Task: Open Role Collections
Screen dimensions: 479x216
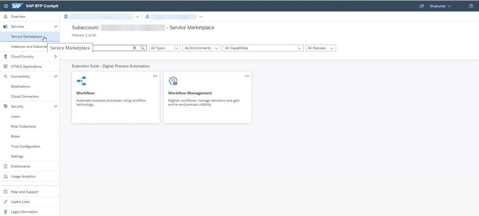Action: pos(23,127)
